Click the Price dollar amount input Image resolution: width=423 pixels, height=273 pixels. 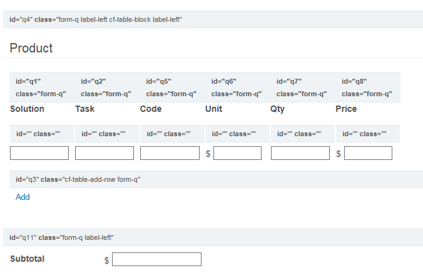(368, 153)
